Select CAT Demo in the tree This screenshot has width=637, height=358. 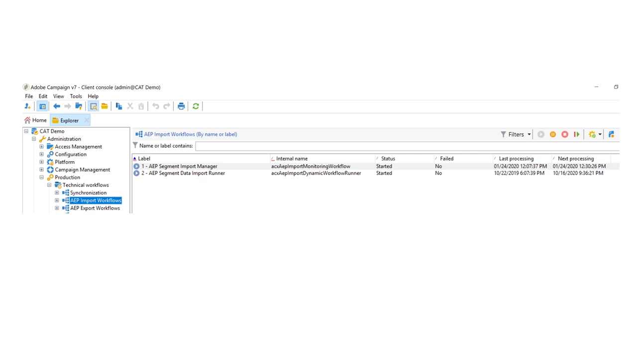click(52, 131)
